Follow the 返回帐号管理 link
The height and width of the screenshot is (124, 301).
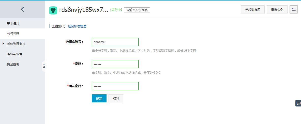[77, 26]
